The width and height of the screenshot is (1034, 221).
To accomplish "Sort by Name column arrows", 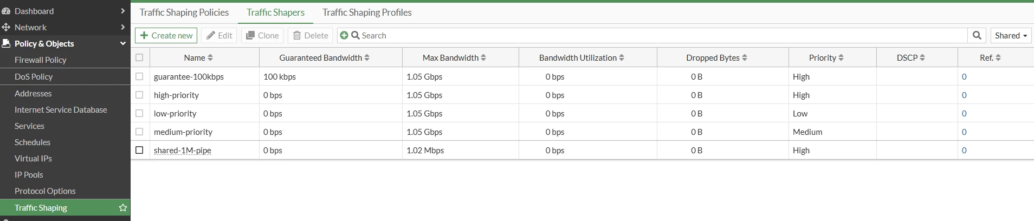I will pos(210,57).
